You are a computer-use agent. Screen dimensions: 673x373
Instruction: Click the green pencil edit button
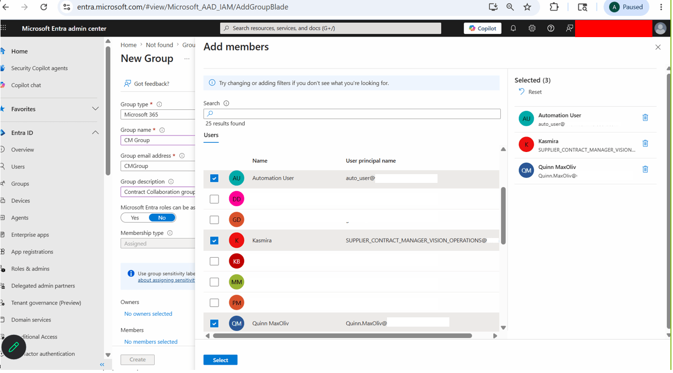coord(13,347)
